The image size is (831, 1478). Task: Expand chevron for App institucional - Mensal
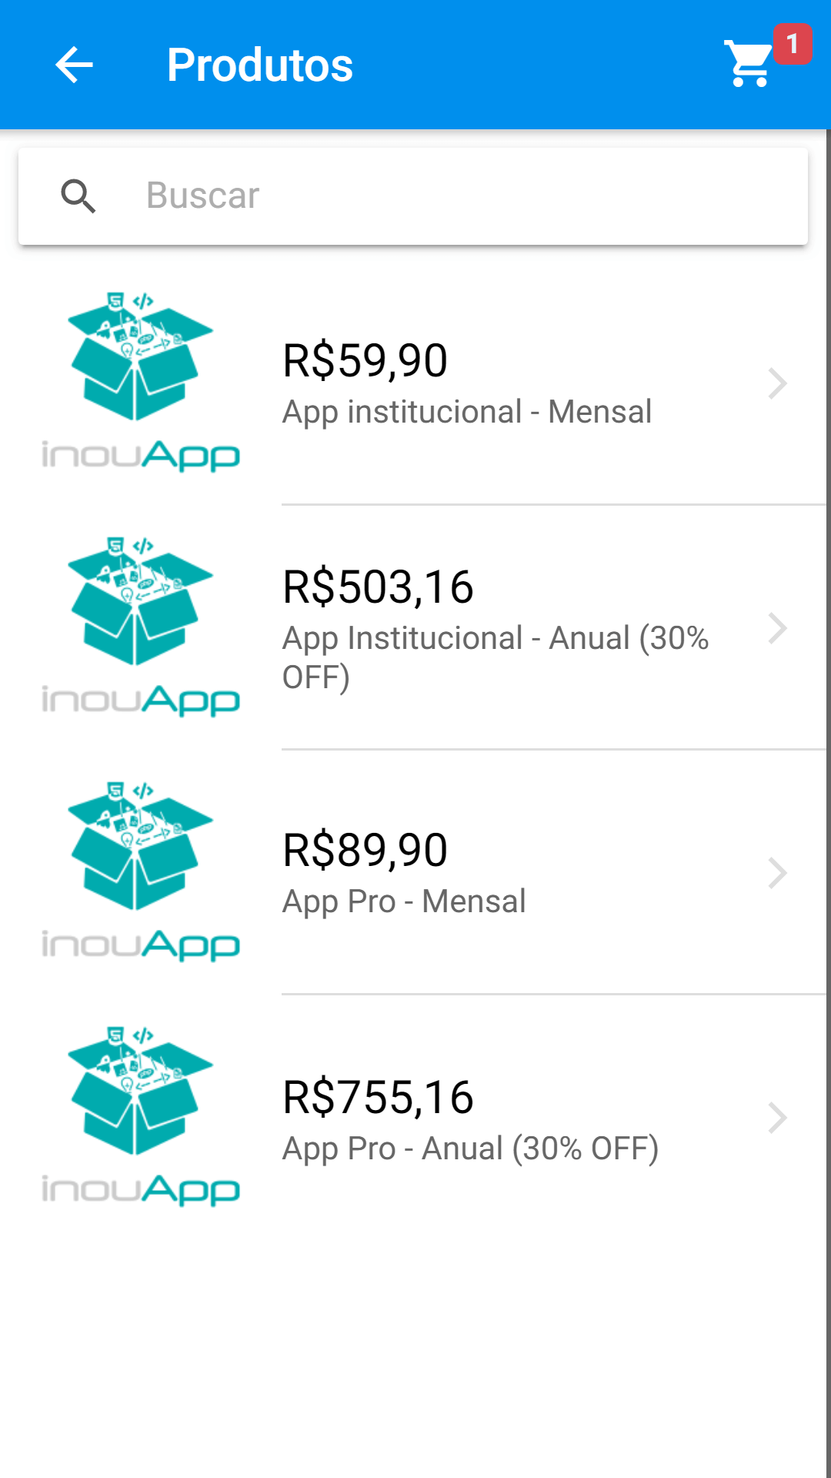pos(778,383)
